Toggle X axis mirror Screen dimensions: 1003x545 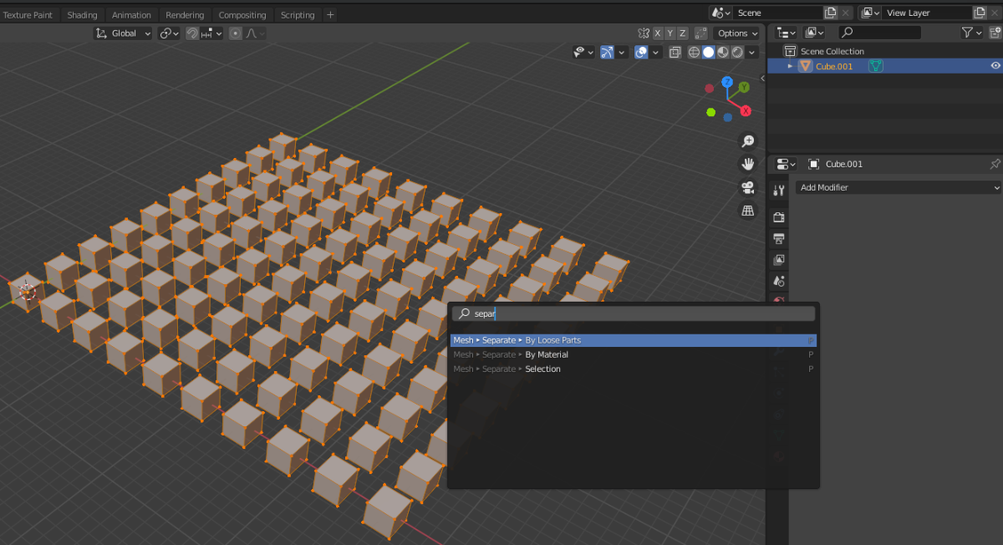click(658, 33)
